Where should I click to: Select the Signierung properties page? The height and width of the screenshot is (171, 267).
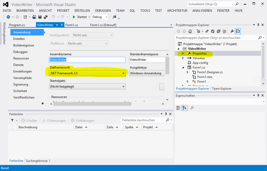click(x=21, y=84)
